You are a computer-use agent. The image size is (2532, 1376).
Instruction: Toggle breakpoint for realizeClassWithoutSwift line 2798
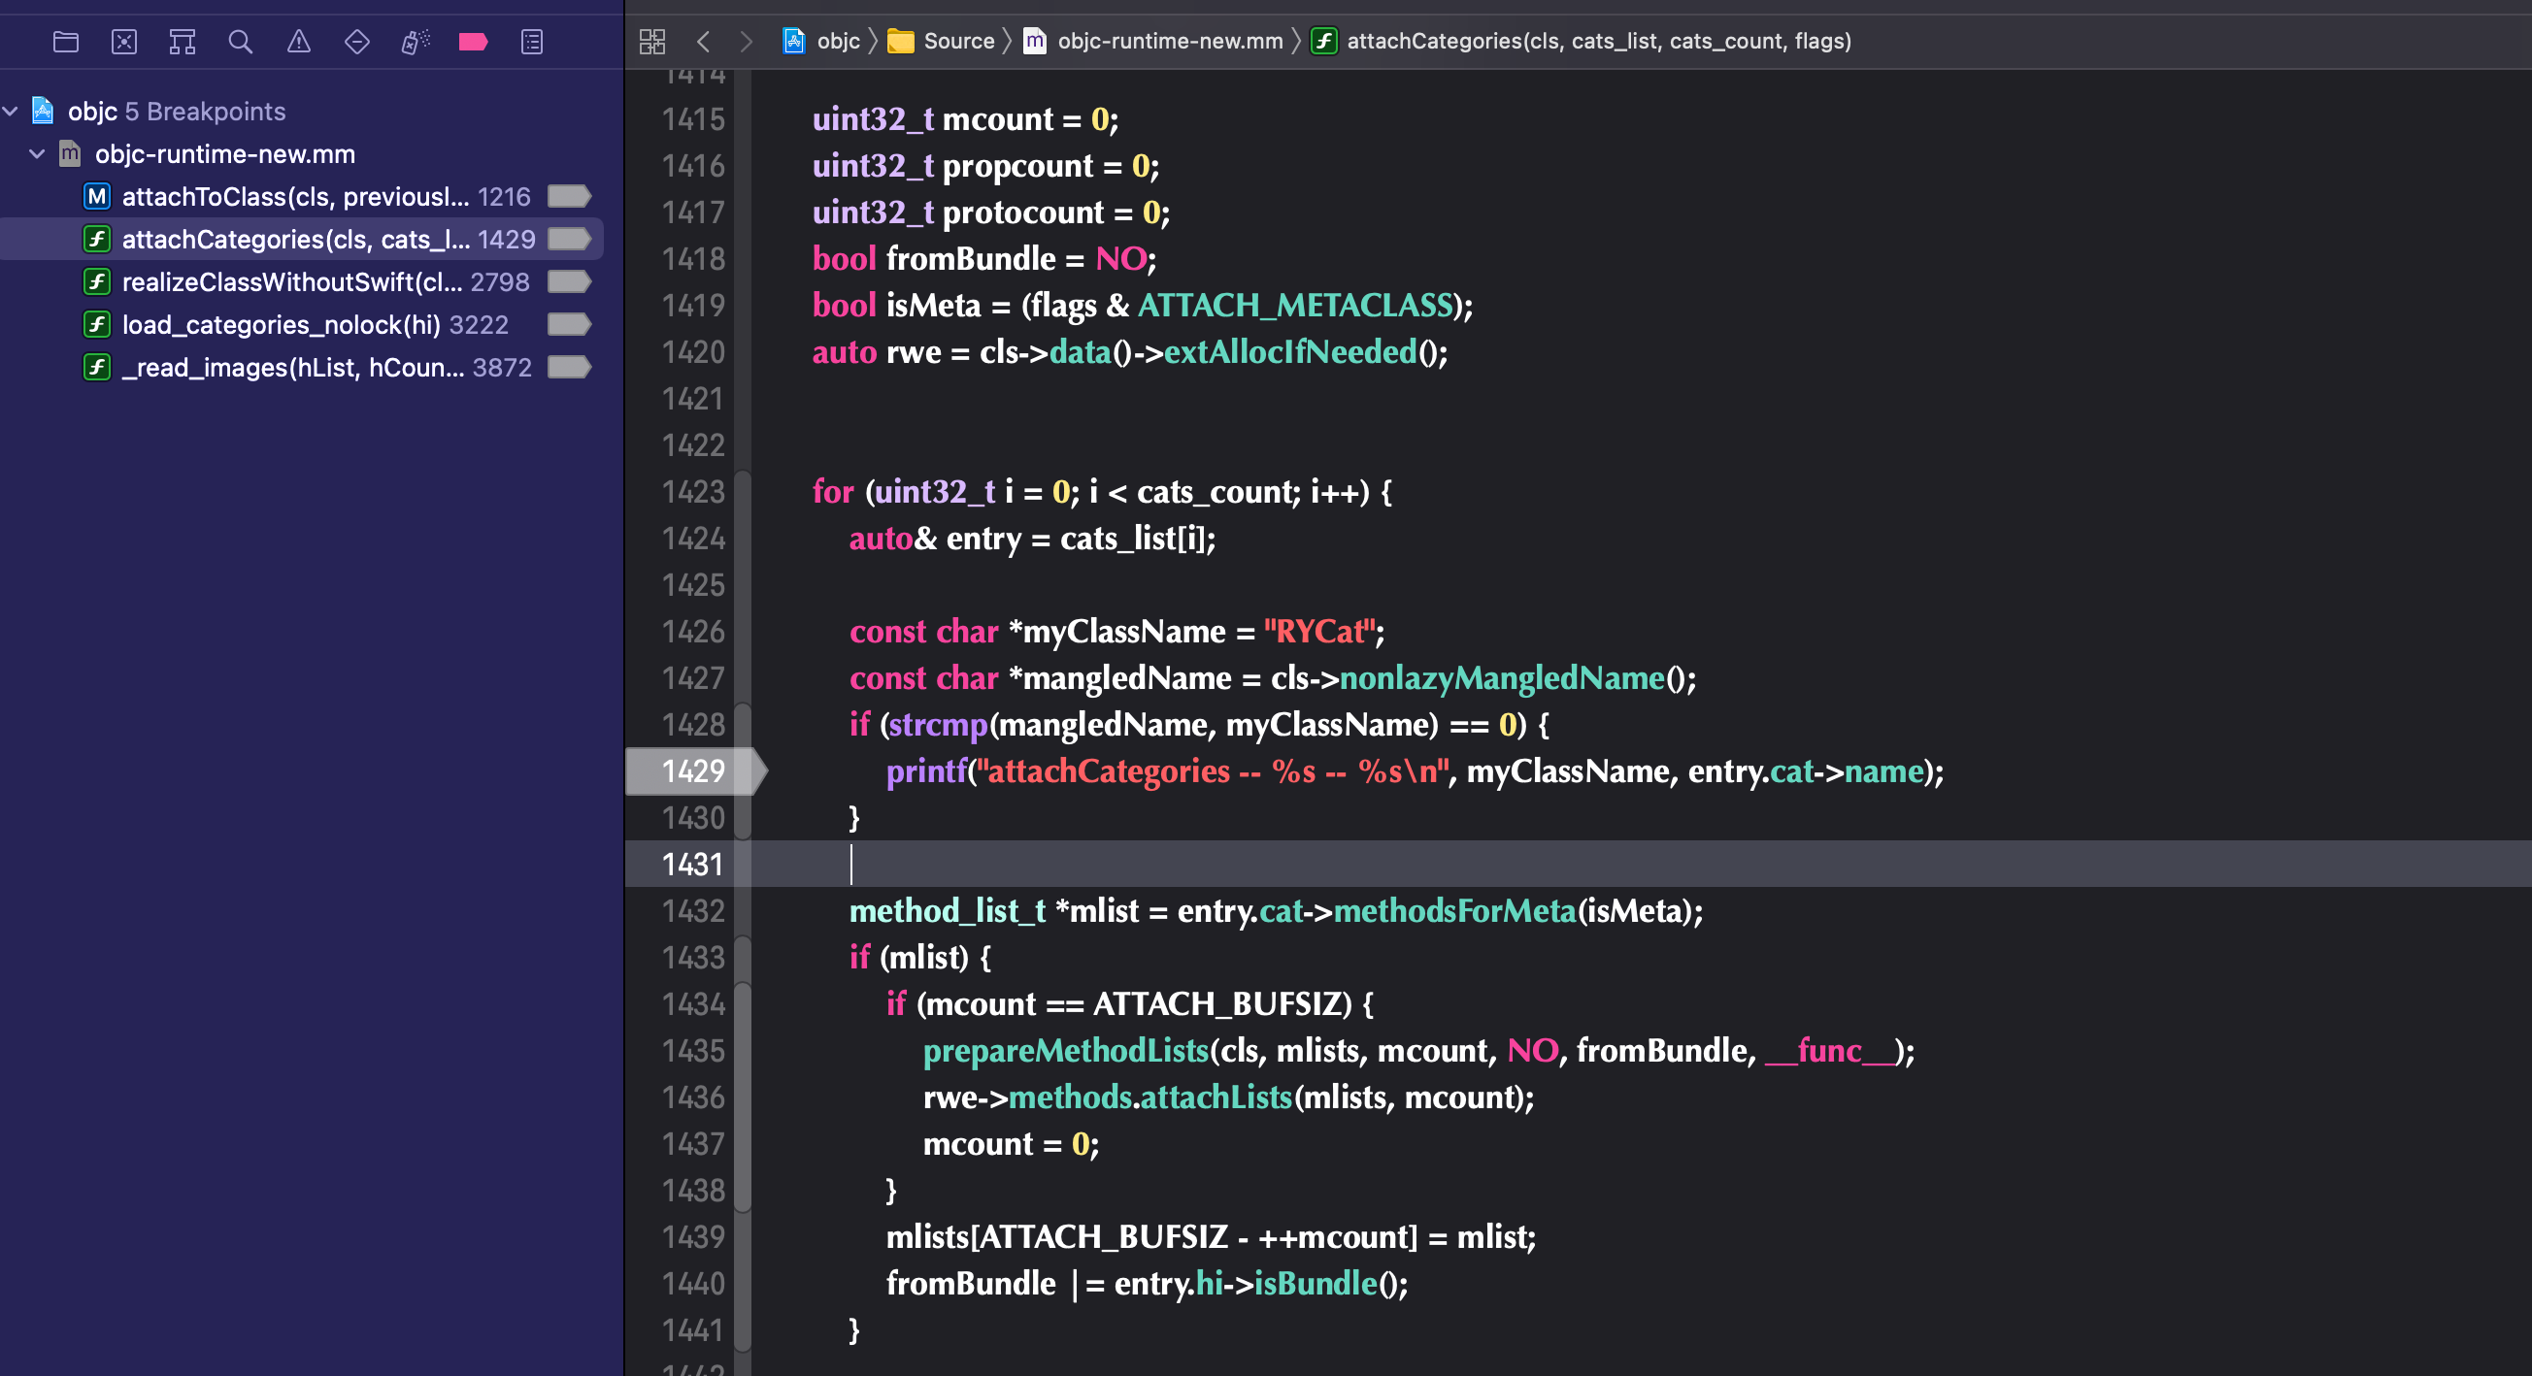568,281
